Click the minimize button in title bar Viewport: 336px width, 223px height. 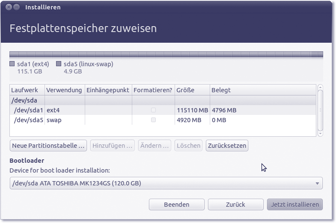(17, 7)
